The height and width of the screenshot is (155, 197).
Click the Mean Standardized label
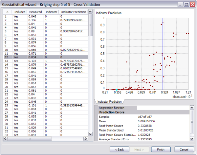[111, 130]
